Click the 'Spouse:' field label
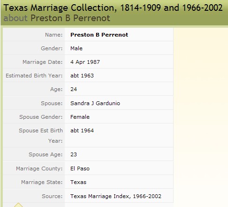Image resolution: width=228 pixels, height=207 pixels. pyautogui.click(x=52, y=103)
